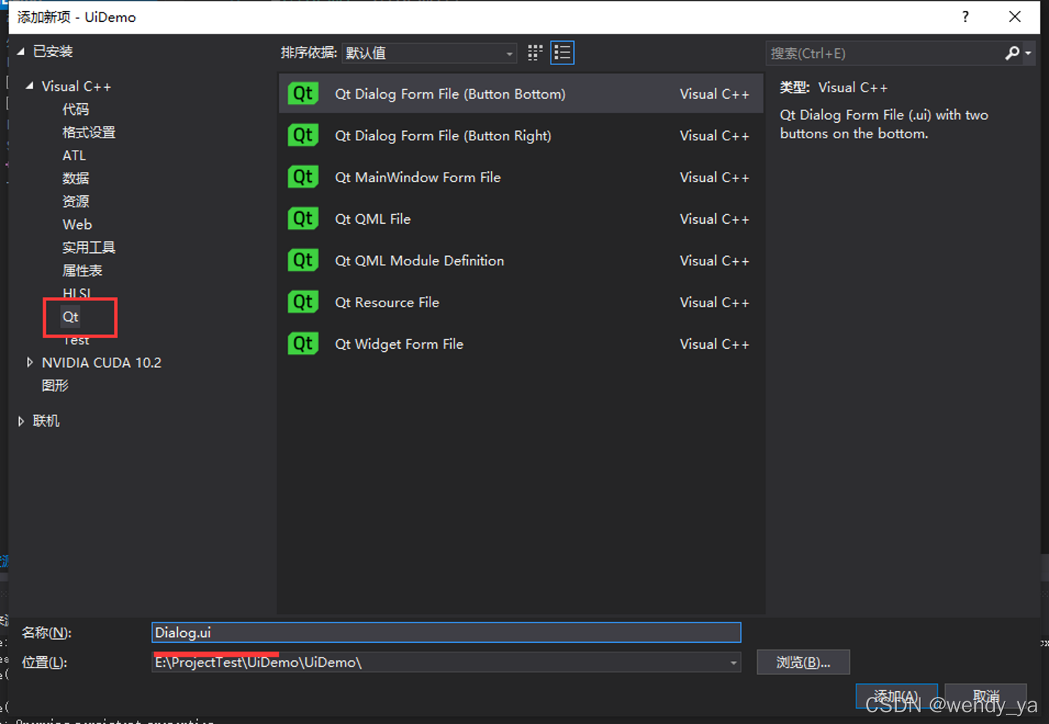1049x724 pixels.
Task: Select Qt QML Module Definition name
Action: click(x=419, y=260)
